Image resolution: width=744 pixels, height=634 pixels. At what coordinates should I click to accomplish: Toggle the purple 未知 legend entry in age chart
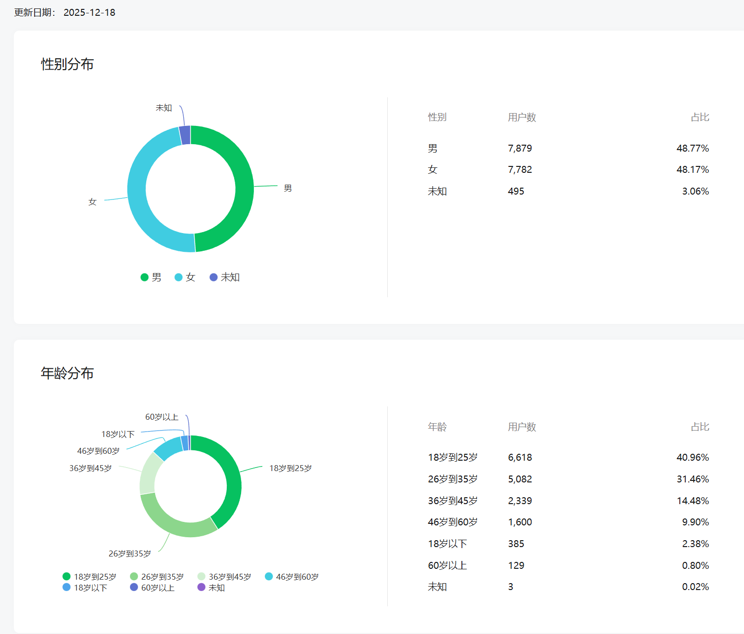[211, 588]
